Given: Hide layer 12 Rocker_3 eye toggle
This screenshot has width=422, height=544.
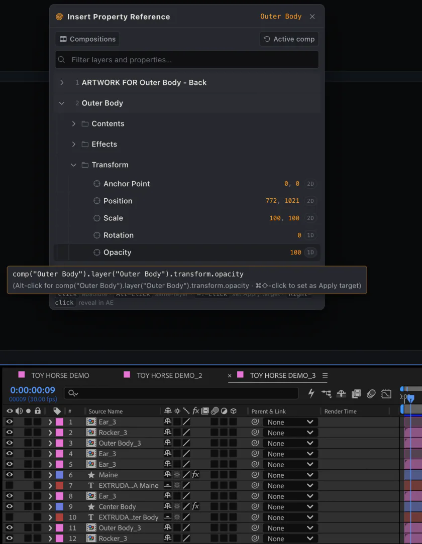Looking at the screenshot, I should (x=10, y=538).
